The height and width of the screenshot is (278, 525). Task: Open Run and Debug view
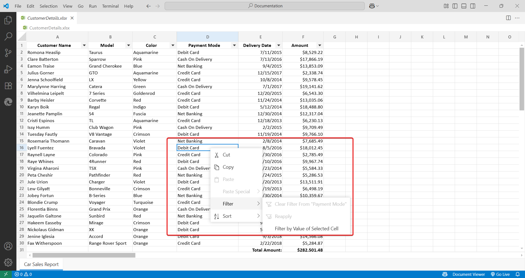[8, 69]
